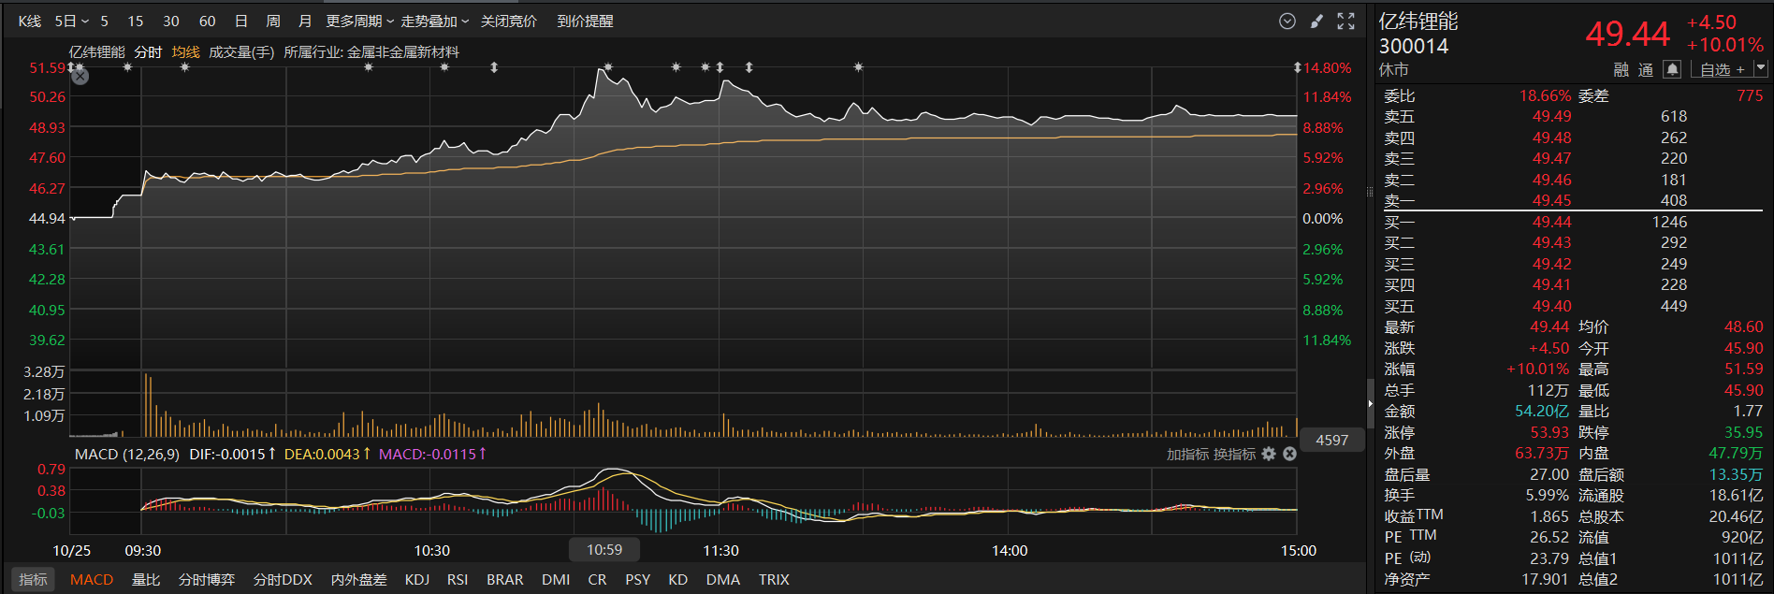
Task: Open MACD indicator settings gear icon
Action: click(x=1269, y=454)
